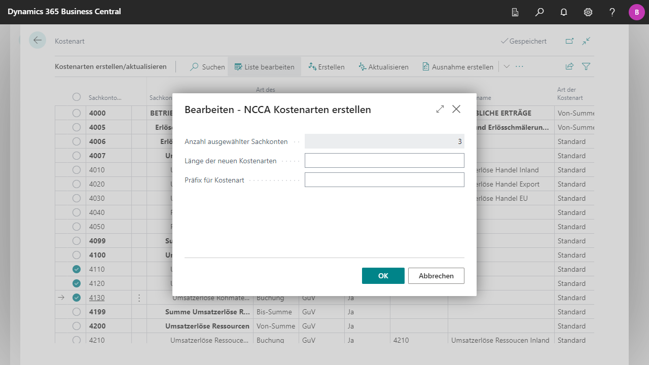649x365 pixels.
Task: Open the notifications bell
Action: 564,12
